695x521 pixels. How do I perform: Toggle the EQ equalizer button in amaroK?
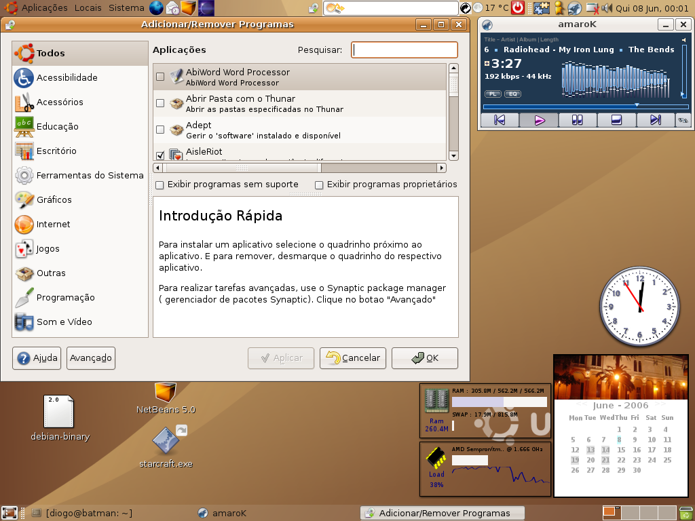click(513, 94)
